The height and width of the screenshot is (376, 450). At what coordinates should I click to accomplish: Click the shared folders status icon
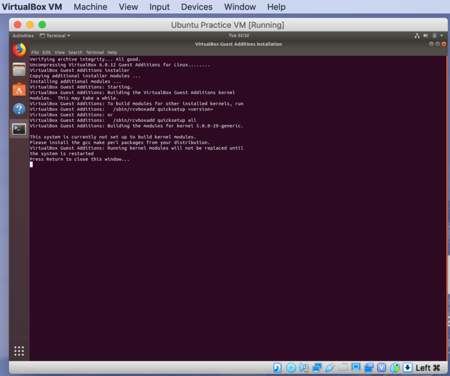click(x=343, y=367)
